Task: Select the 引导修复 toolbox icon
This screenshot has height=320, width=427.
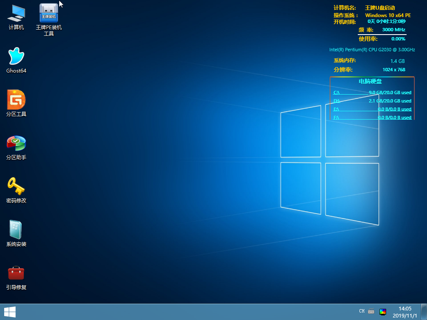Action: pos(16,277)
